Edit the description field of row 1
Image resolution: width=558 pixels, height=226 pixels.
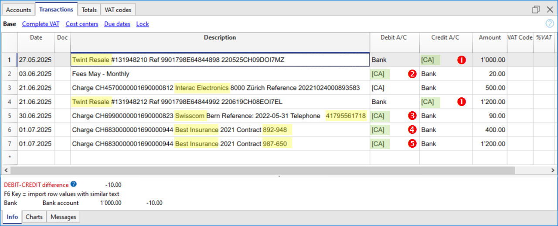pos(220,60)
